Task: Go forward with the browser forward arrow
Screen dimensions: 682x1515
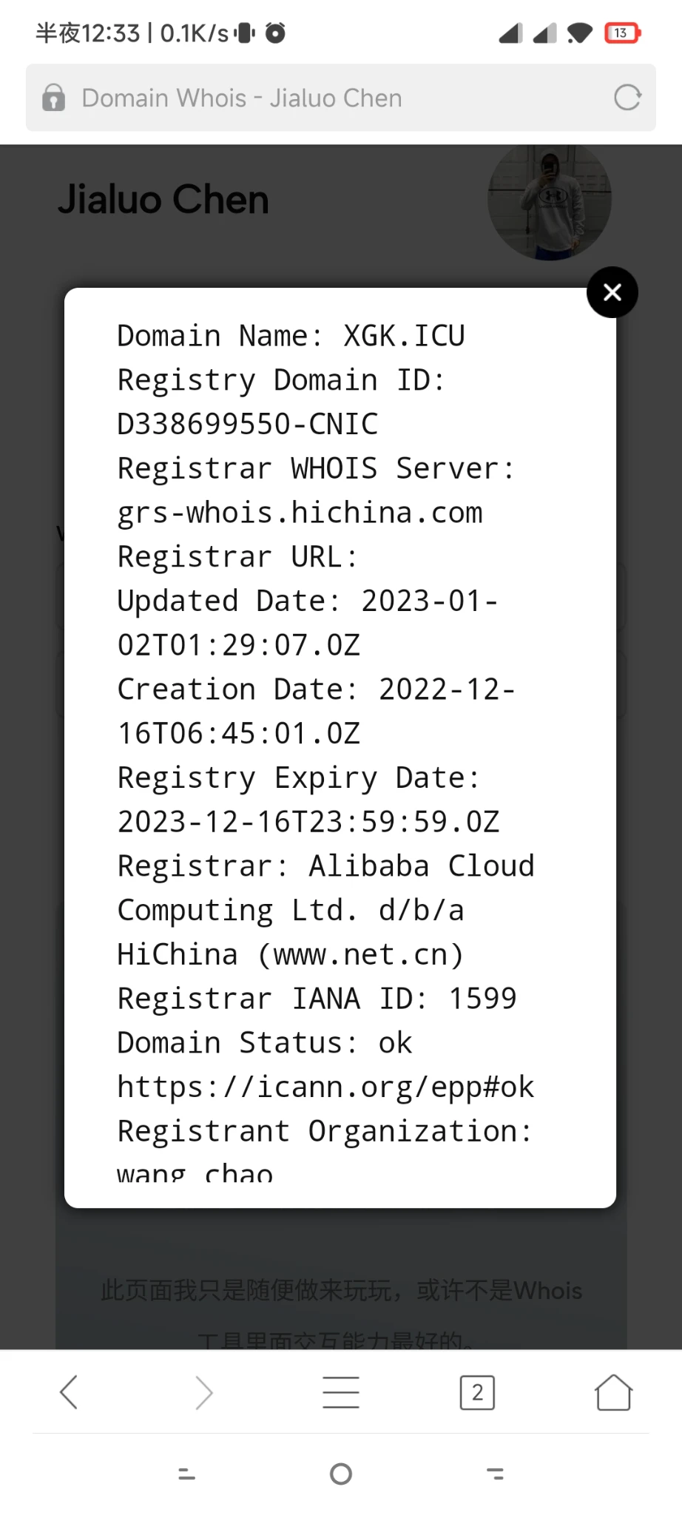Action: [x=204, y=1393]
